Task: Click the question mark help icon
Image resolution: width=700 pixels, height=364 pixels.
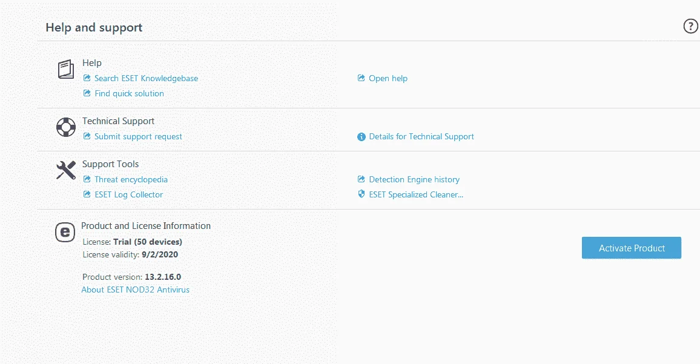Action: pos(691,27)
